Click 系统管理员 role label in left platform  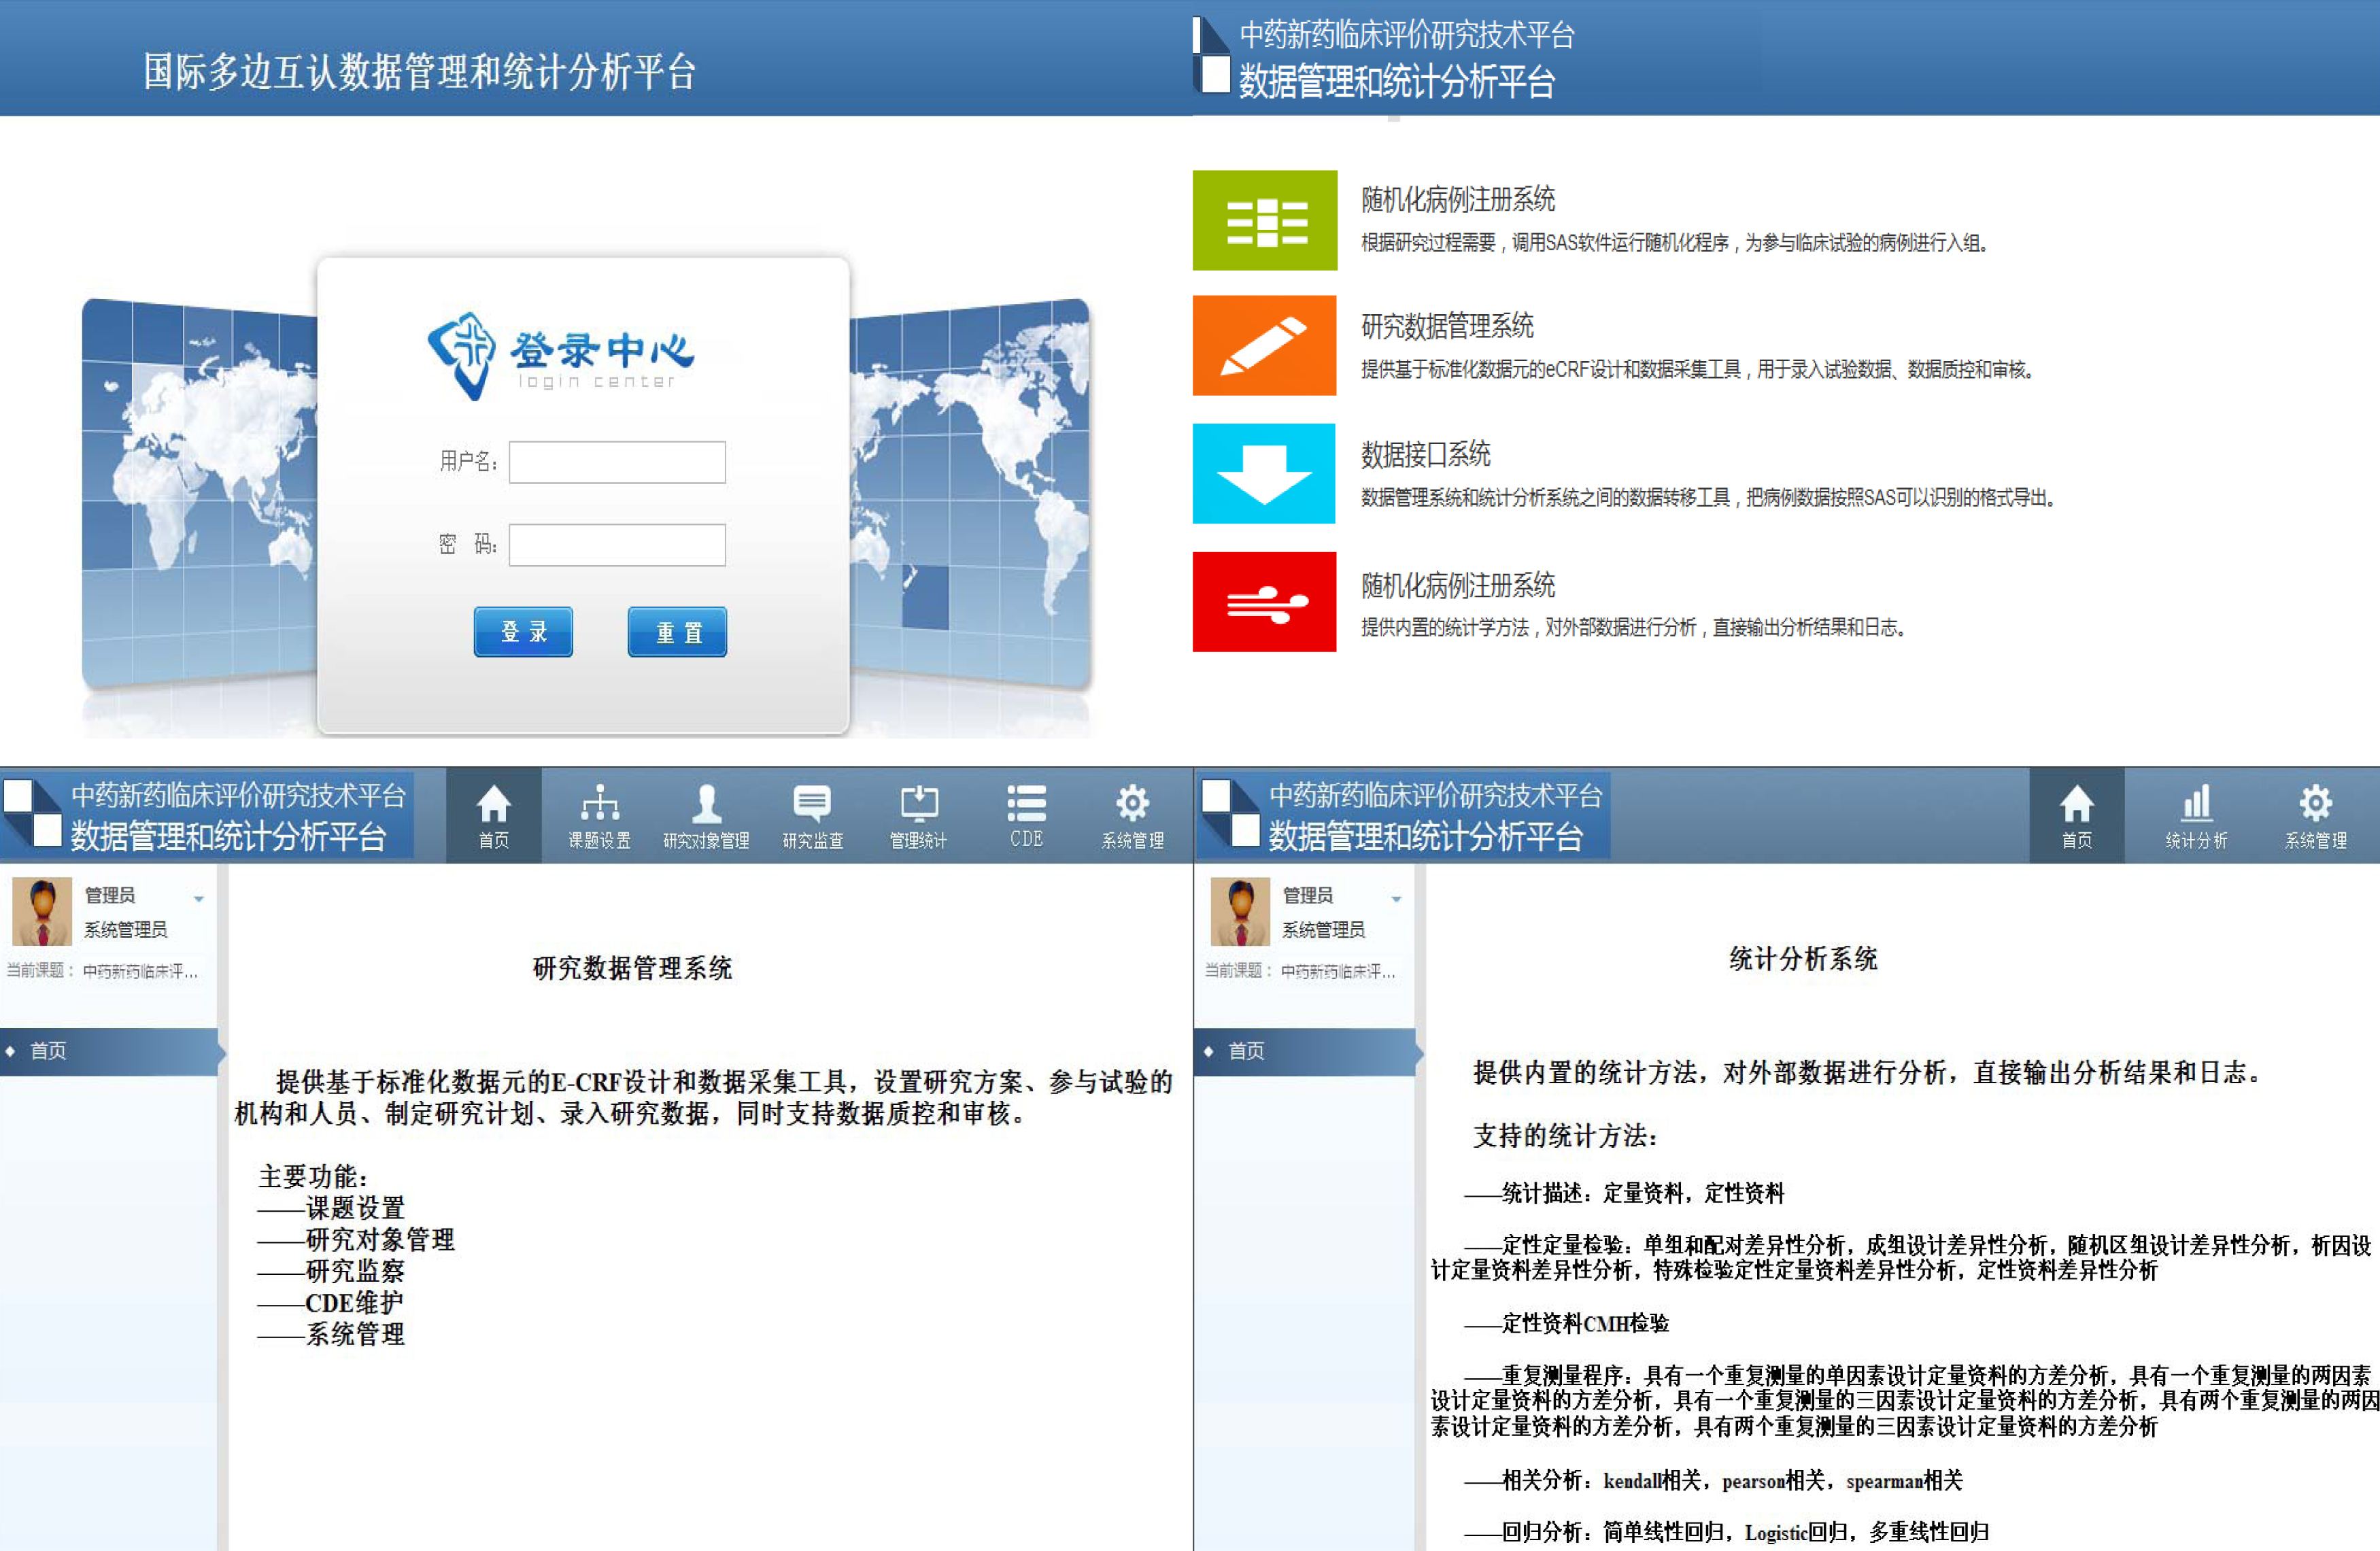pyautogui.click(x=125, y=929)
